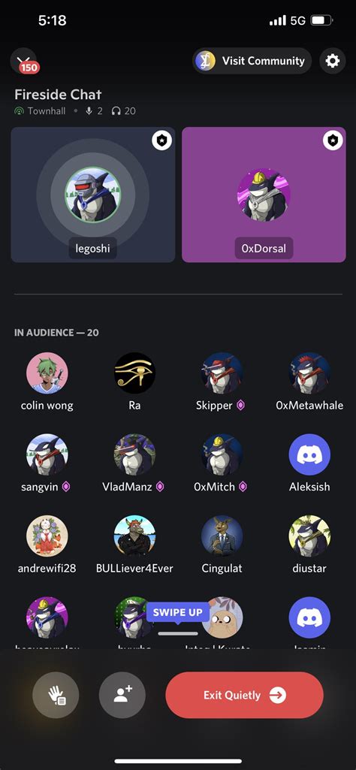Open Ra's Eye of Horus avatar
The width and height of the screenshot is (356, 770).
coord(134,373)
